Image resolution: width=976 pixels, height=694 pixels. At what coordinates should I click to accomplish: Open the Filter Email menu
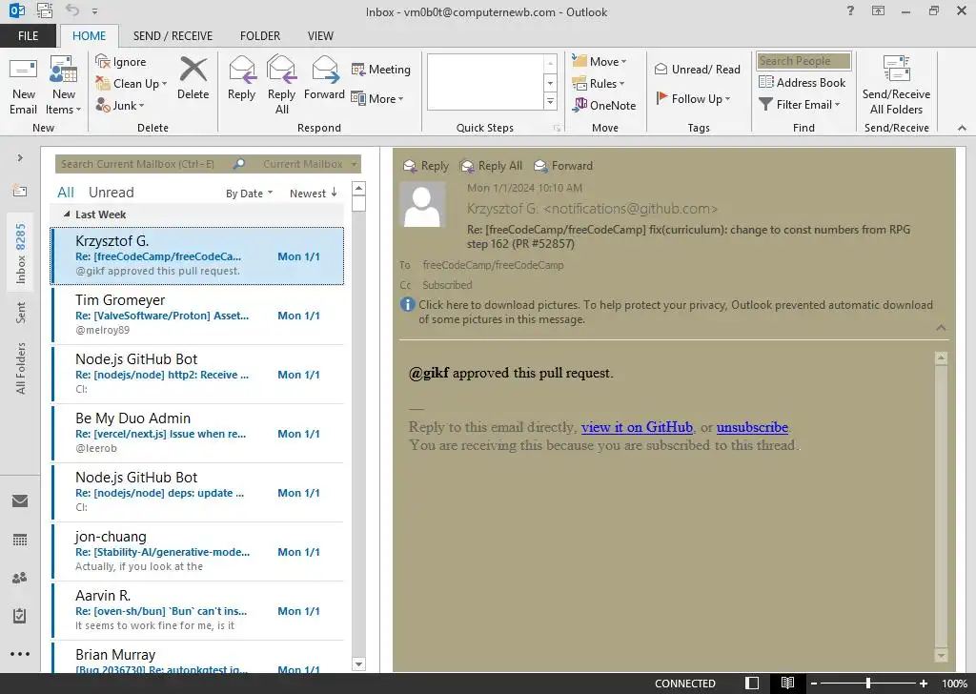(x=800, y=105)
